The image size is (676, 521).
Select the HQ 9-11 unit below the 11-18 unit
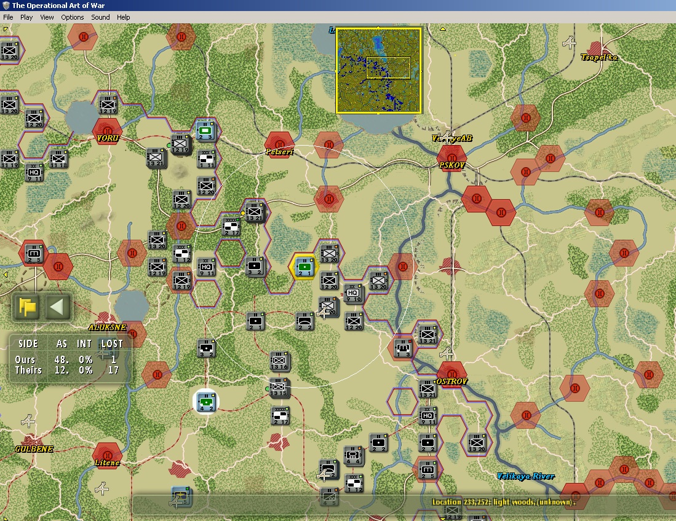[x=34, y=173]
